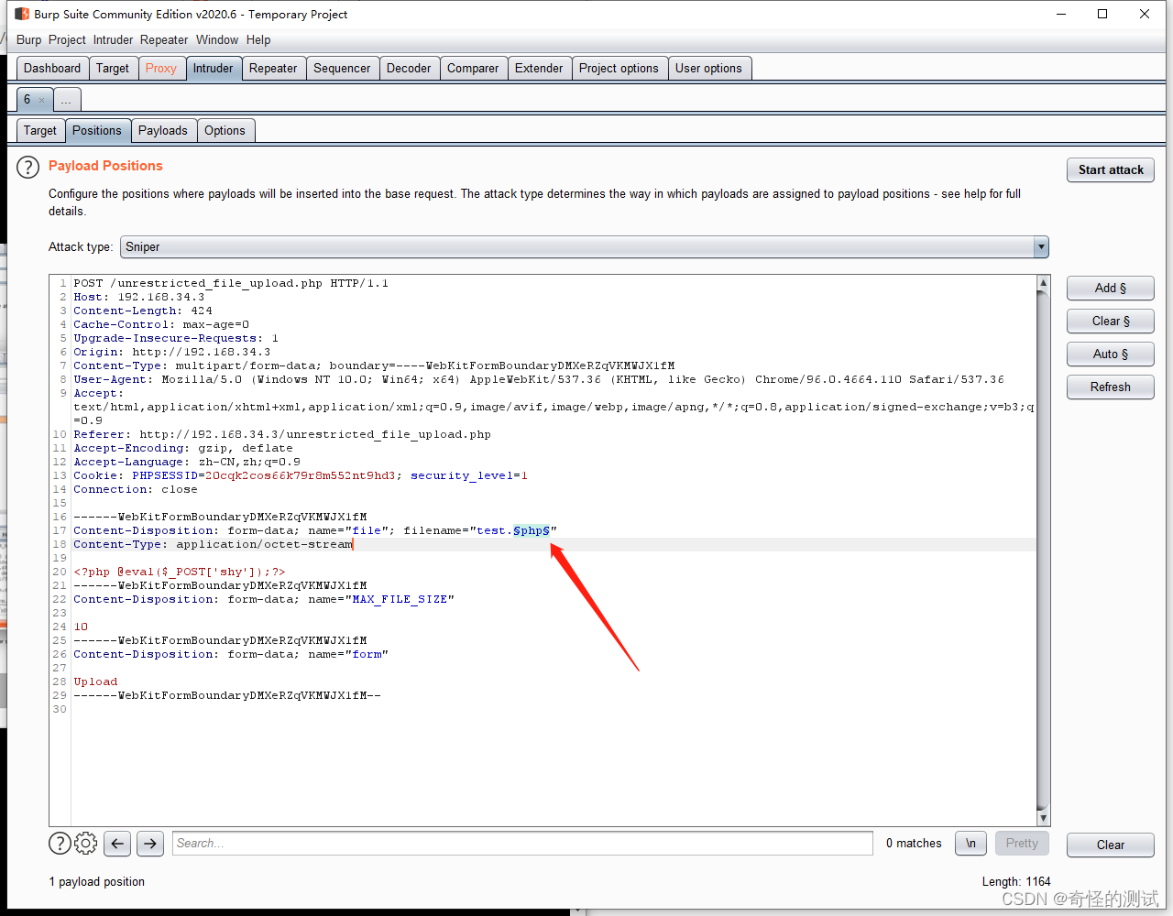
Task: Click the Add § button
Action: click(1111, 289)
